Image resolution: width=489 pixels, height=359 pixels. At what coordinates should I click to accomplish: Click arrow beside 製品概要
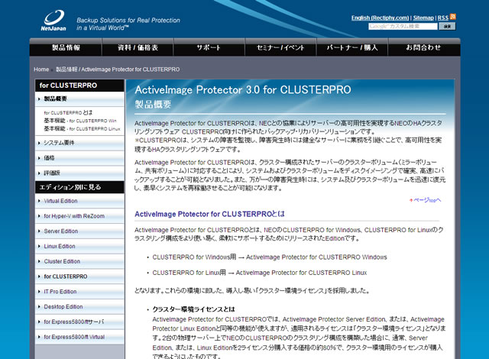coord(39,99)
